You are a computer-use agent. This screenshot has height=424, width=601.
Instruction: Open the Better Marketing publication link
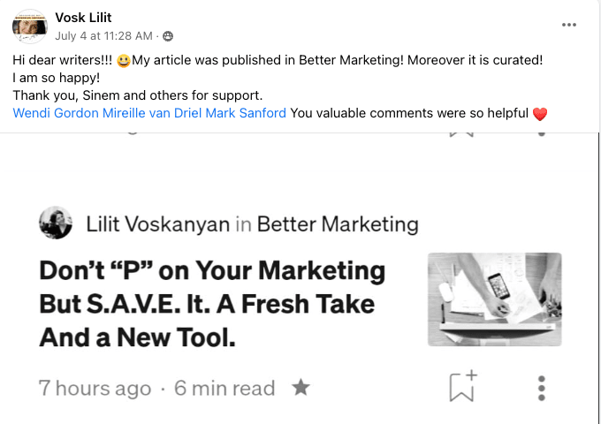coord(338,224)
